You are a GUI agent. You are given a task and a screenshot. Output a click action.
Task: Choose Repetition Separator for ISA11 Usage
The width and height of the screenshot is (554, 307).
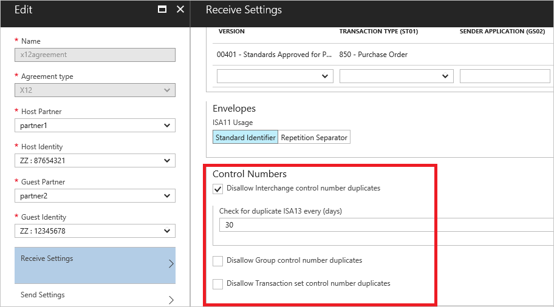pos(314,138)
